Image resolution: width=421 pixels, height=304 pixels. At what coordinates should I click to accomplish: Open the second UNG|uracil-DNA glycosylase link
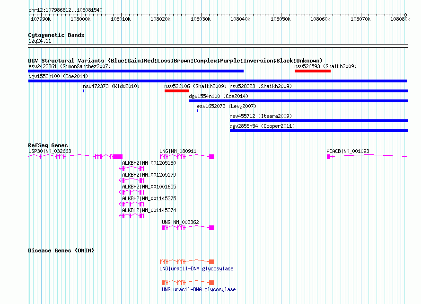click(x=199, y=289)
